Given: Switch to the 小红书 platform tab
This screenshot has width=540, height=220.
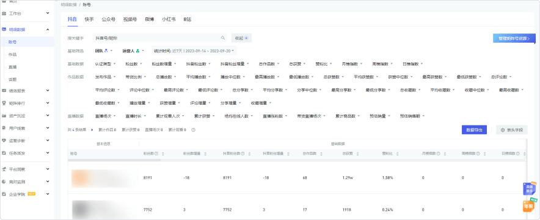Looking at the screenshot, I should (x=169, y=20).
